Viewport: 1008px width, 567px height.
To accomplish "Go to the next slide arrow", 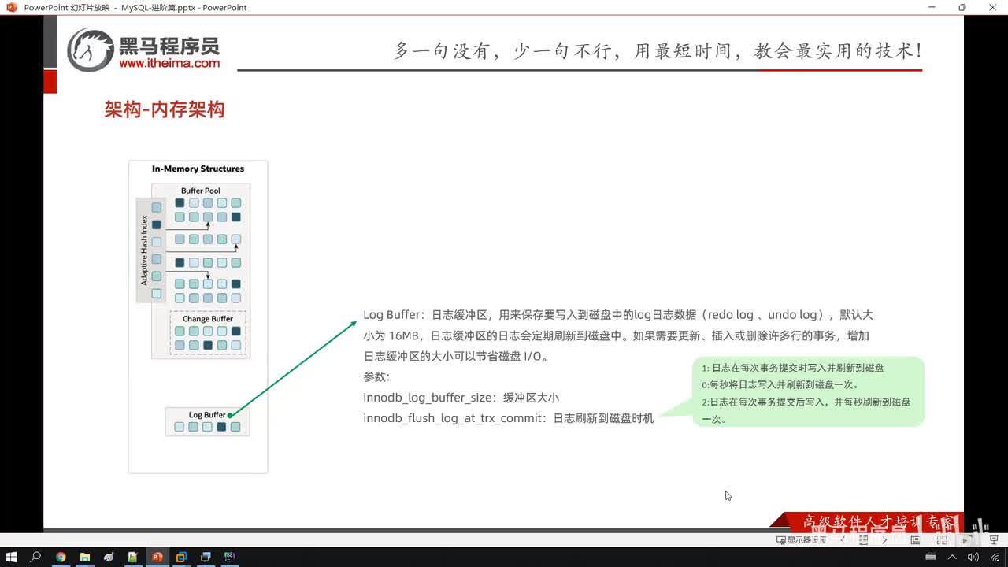I will point(884,540).
